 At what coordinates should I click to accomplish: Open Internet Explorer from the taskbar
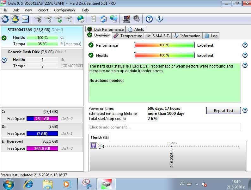(28, 184)
